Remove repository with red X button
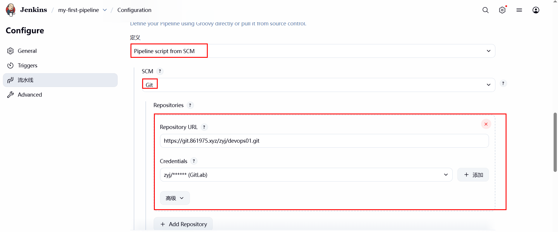 pos(486,124)
